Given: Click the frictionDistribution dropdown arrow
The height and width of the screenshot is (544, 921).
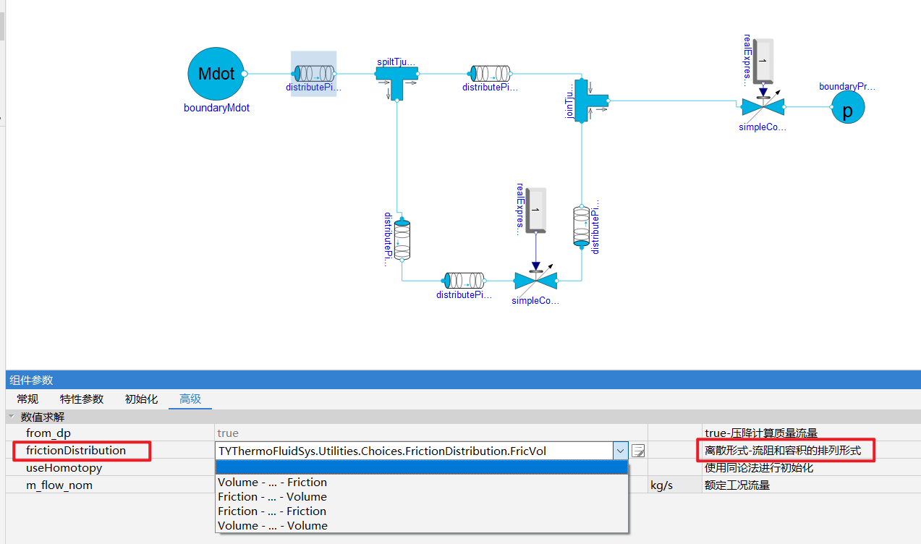Looking at the screenshot, I should point(620,451).
